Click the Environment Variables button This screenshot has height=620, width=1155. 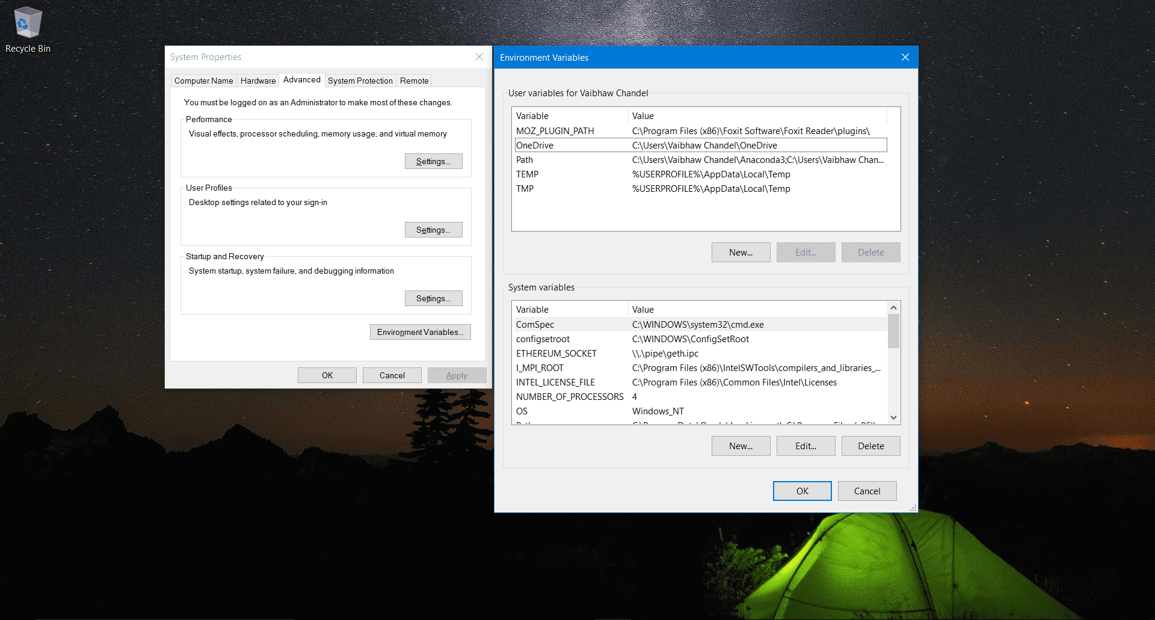[x=420, y=332]
